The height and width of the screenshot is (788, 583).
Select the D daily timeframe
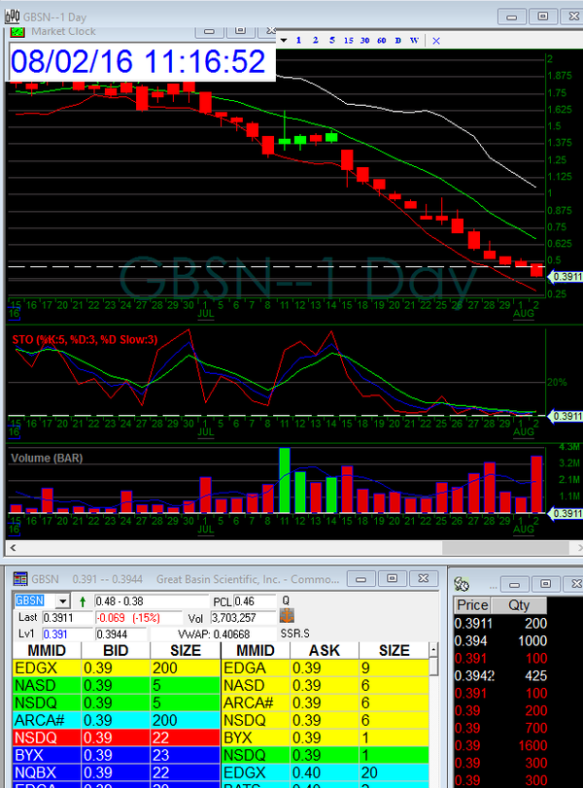[397, 41]
